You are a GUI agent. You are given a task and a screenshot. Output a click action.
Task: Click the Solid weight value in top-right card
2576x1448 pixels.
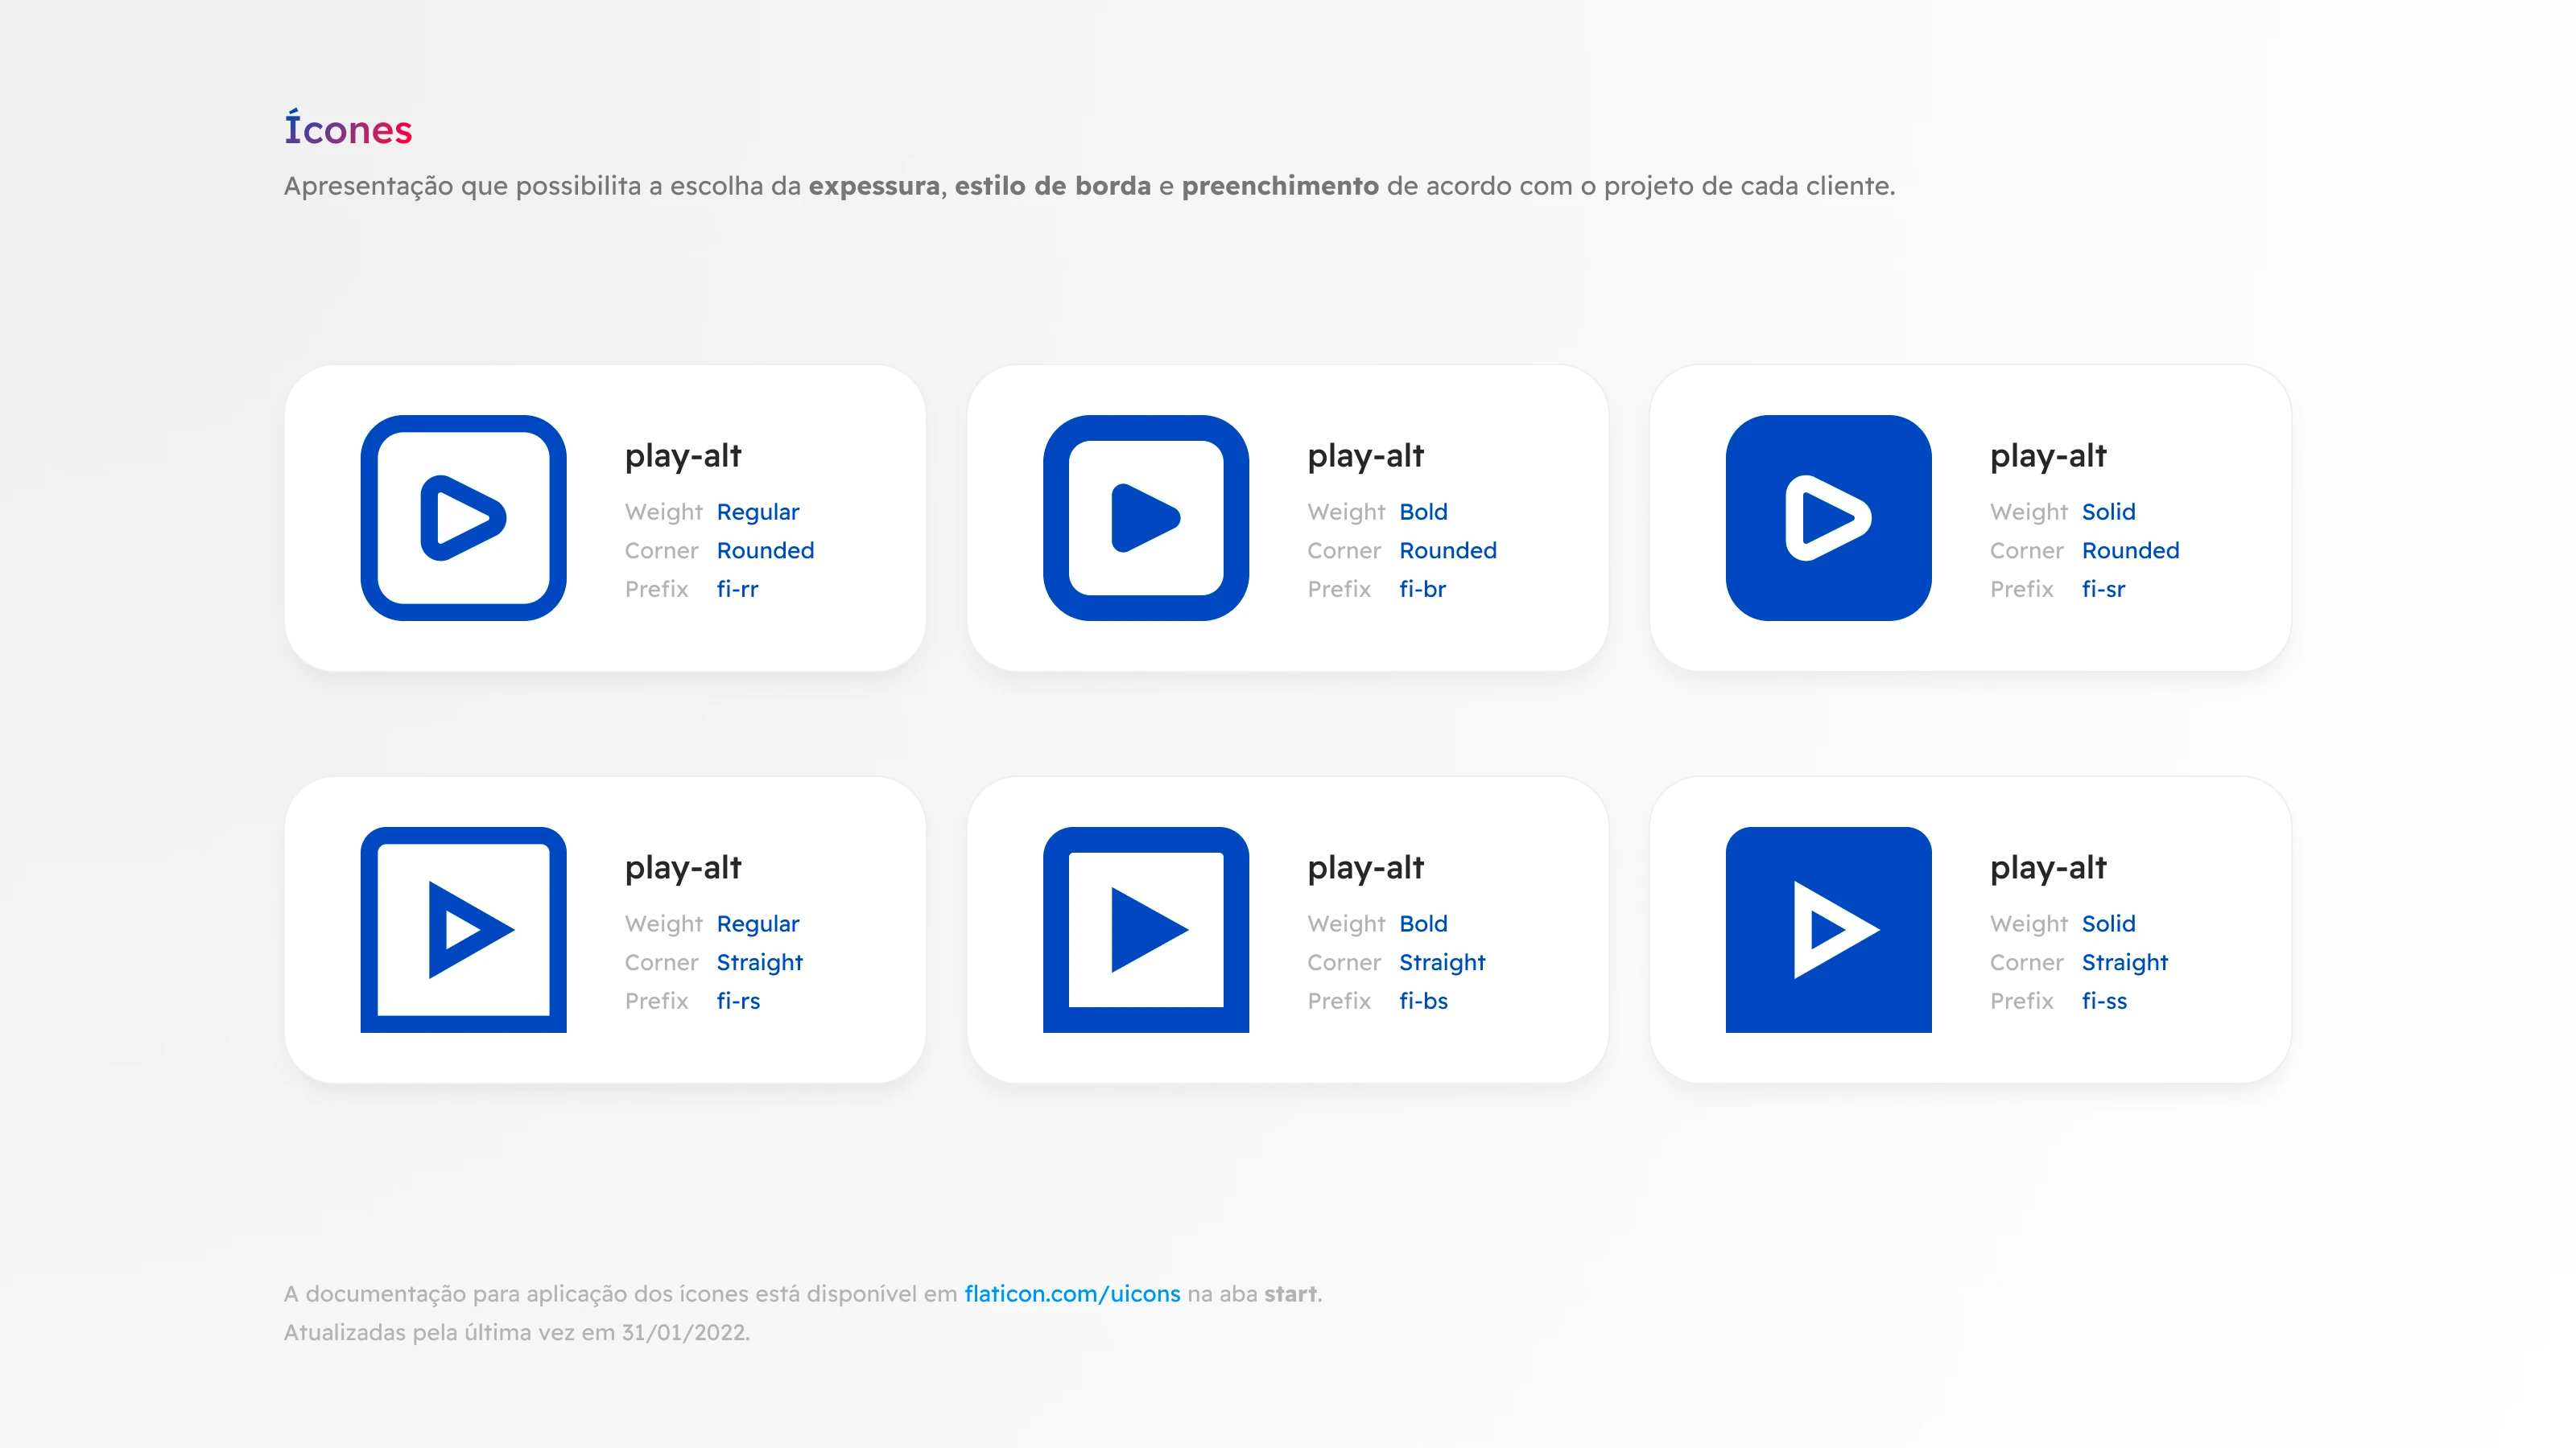(x=2108, y=512)
